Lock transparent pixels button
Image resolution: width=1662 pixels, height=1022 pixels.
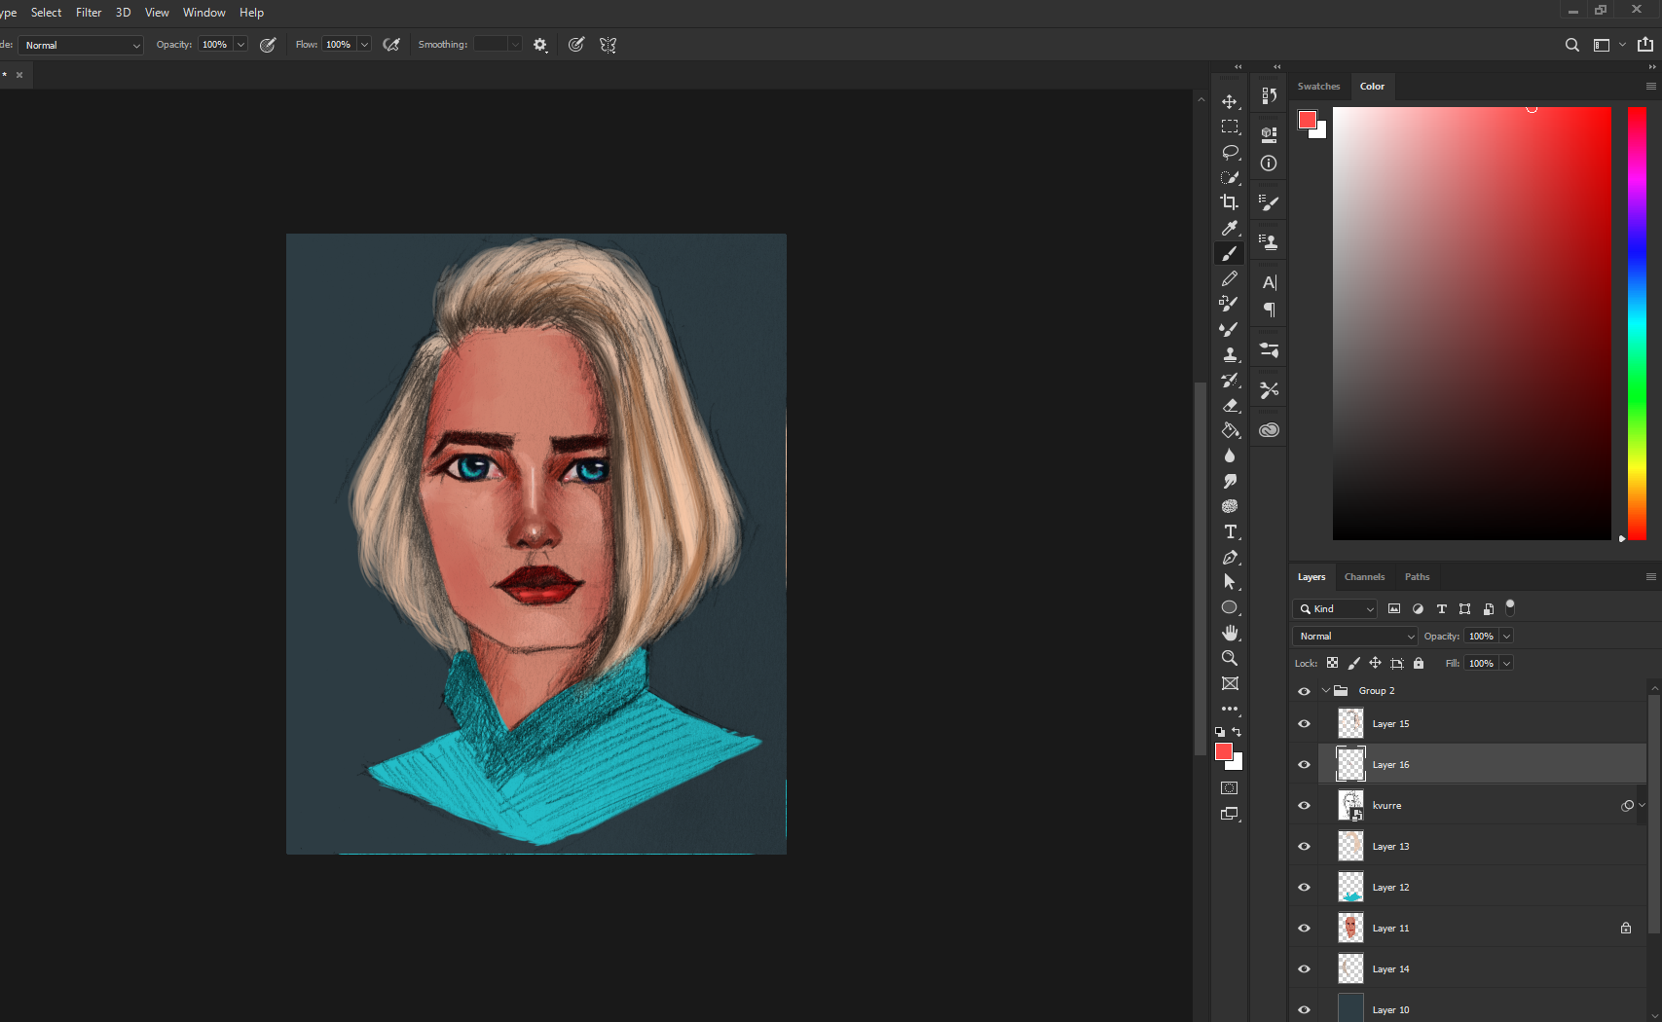1332,664
